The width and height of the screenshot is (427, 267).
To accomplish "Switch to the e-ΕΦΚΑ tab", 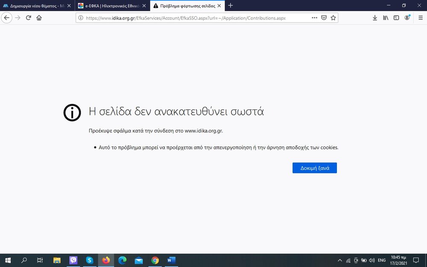I will [x=109, y=6].
